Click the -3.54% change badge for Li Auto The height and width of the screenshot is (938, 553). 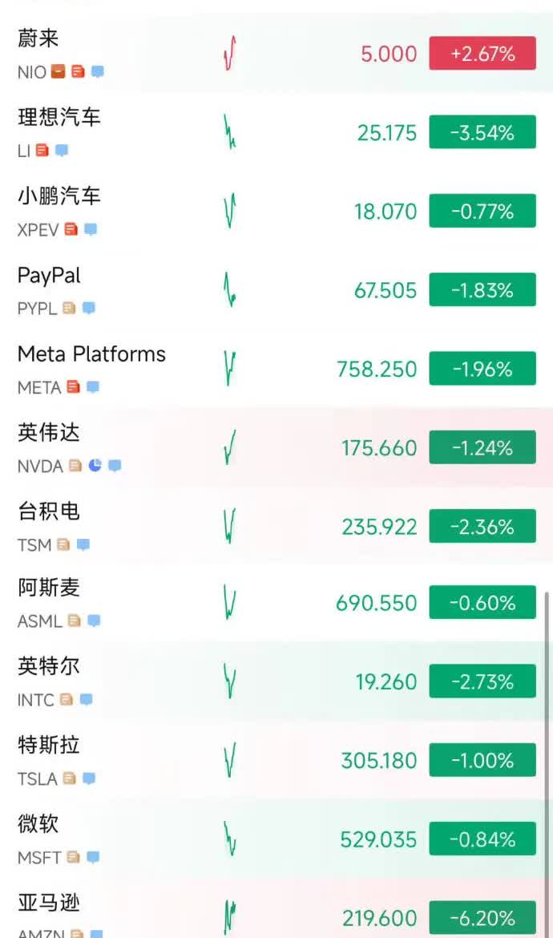click(482, 132)
